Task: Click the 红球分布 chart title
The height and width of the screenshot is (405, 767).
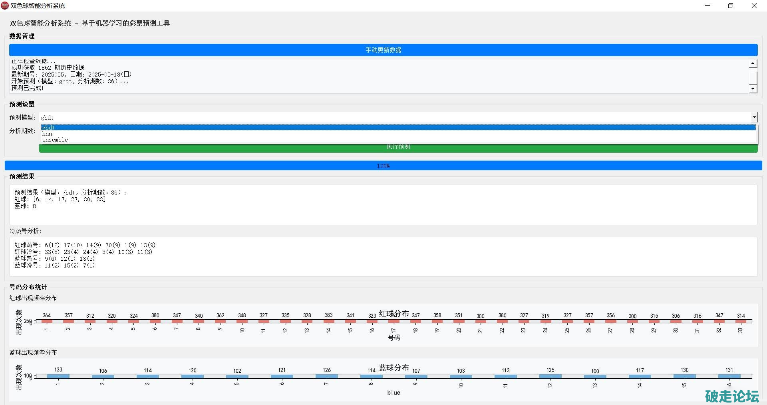Action: (x=394, y=314)
